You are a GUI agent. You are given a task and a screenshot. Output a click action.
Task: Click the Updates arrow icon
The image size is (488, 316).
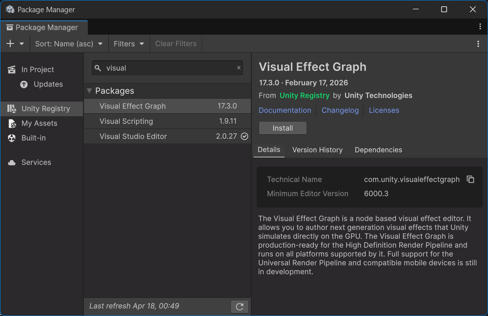pos(24,84)
